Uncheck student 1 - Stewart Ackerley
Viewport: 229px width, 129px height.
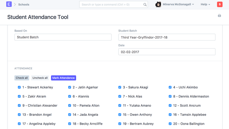click(x=19, y=87)
